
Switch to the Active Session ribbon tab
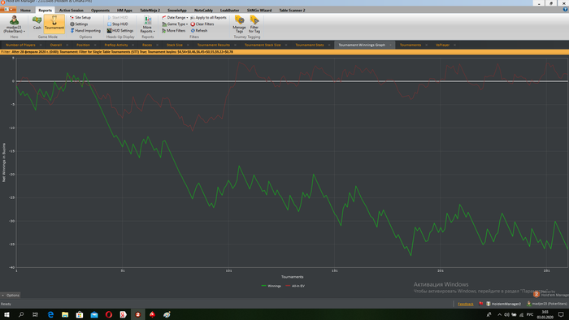pos(72,10)
